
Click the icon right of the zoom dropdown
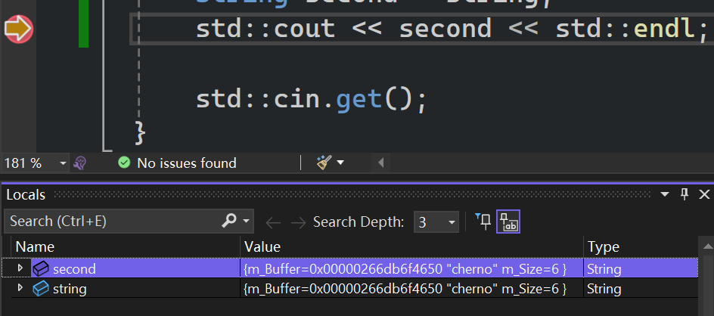click(80, 163)
